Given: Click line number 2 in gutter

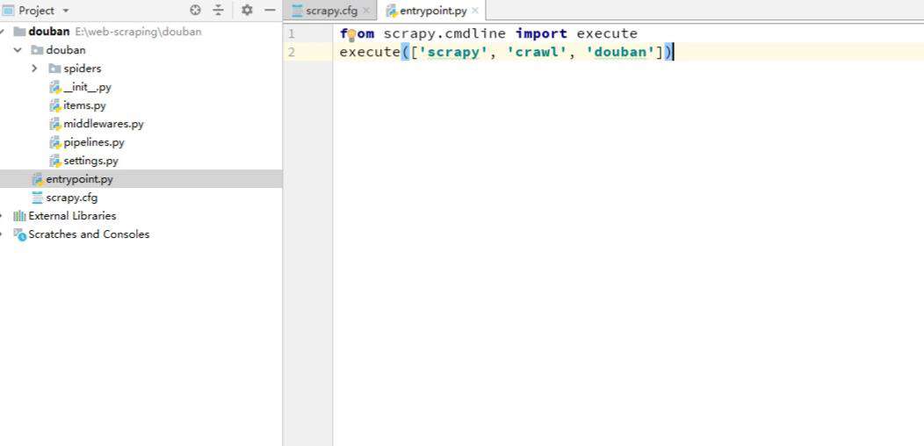Looking at the screenshot, I should 291,52.
